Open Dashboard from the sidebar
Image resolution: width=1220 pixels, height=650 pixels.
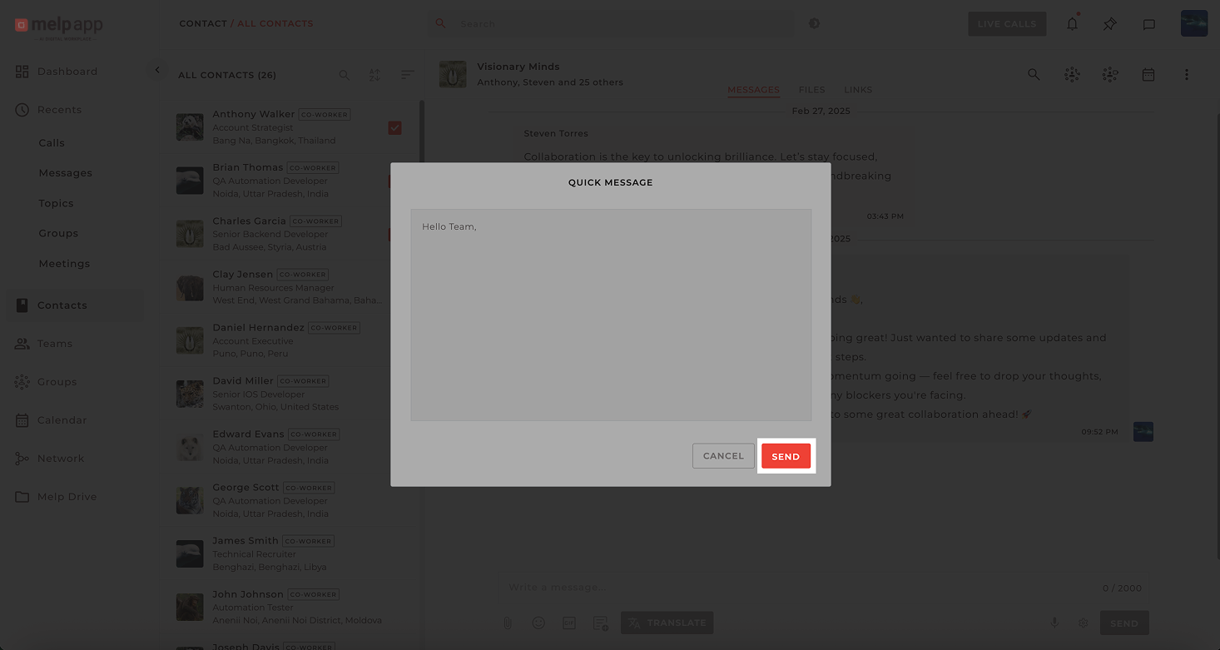point(67,72)
